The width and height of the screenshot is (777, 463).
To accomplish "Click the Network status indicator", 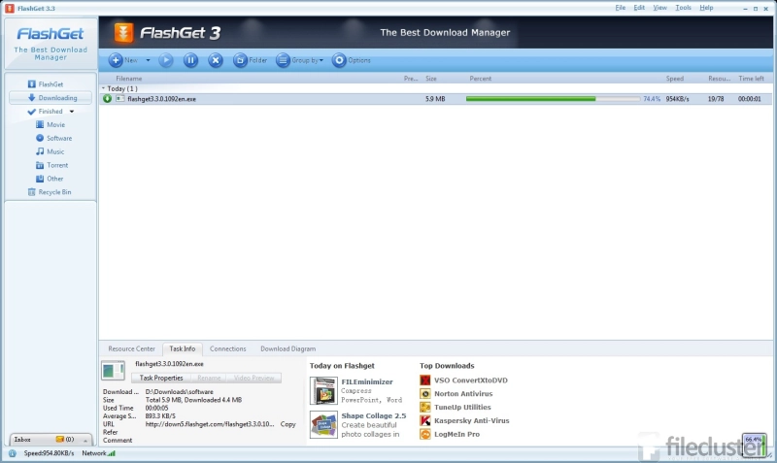I will tap(99, 453).
